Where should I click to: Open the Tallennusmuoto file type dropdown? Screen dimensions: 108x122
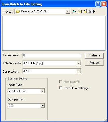(x=79, y=63)
